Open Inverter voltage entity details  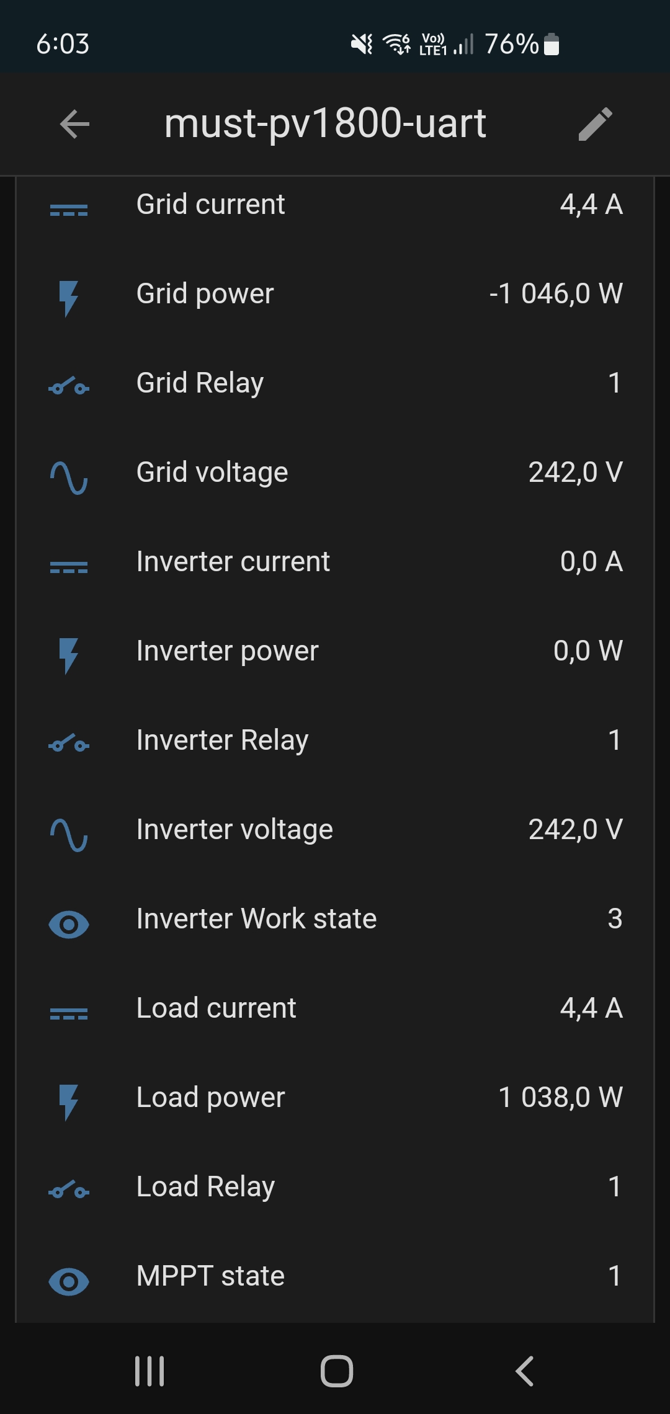coord(335,830)
